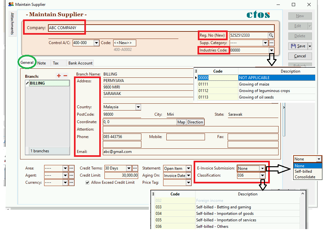Open the Classification dropdown showing 036
Screen dimensions: 323x233
(262, 176)
